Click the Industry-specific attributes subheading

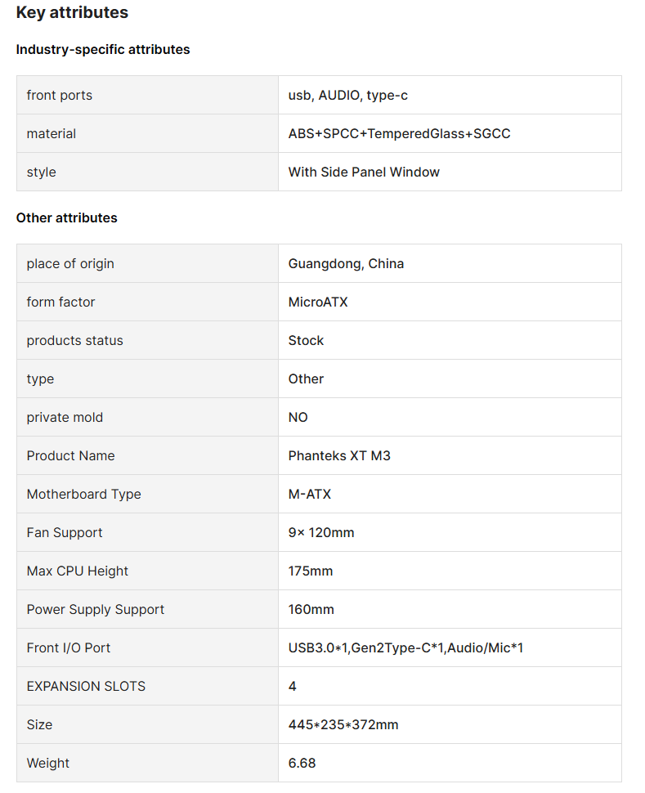103,50
